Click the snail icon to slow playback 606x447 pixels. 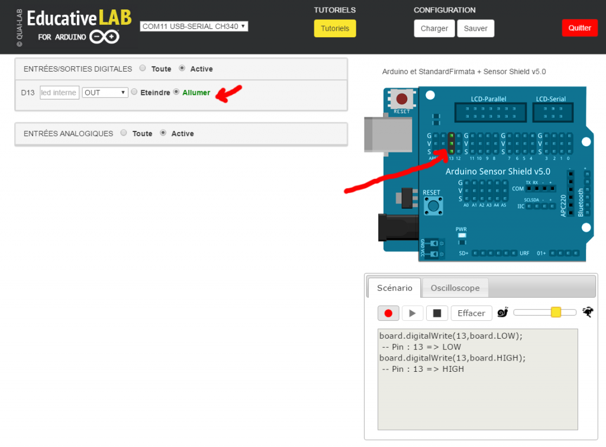[502, 312]
